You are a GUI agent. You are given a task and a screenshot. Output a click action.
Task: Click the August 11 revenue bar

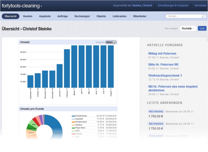pos(111,66)
